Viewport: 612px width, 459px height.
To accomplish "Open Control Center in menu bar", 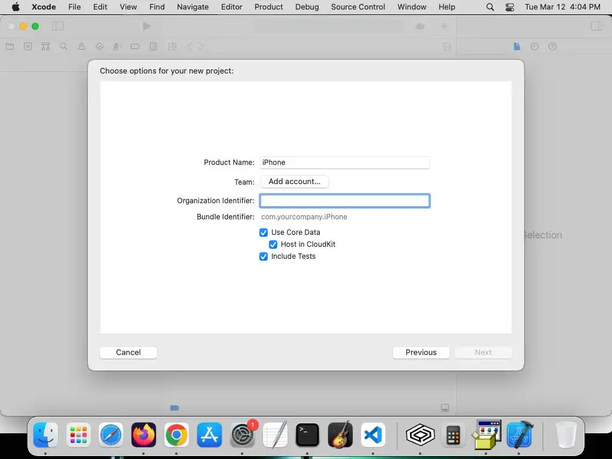I will pyautogui.click(x=510, y=7).
